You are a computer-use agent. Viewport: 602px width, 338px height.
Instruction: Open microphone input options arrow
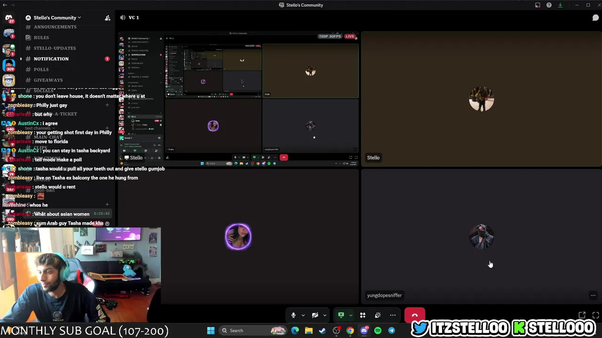pyautogui.click(x=303, y=315)
